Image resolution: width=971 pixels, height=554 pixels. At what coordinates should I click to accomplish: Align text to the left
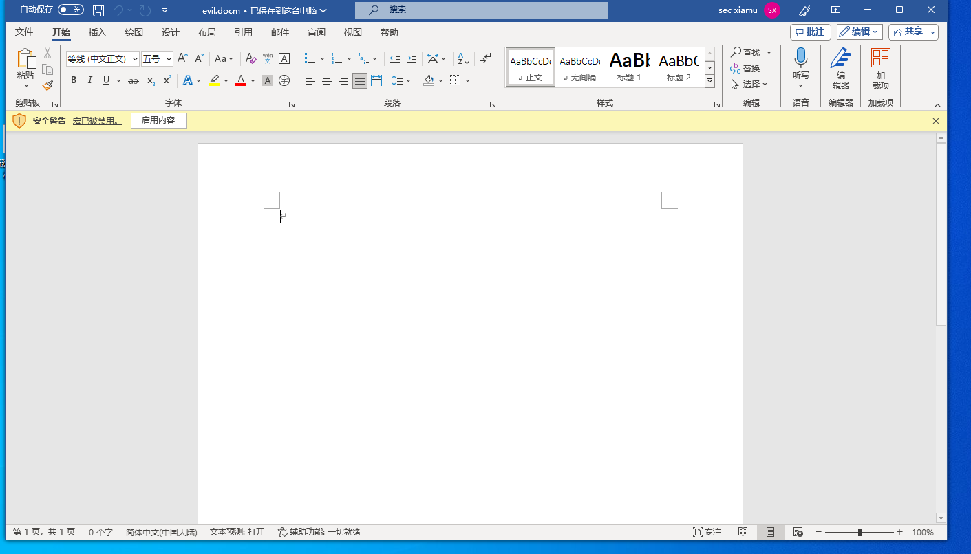(310, 80)
